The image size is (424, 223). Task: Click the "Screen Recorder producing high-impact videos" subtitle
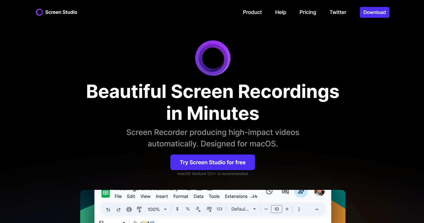212,132
